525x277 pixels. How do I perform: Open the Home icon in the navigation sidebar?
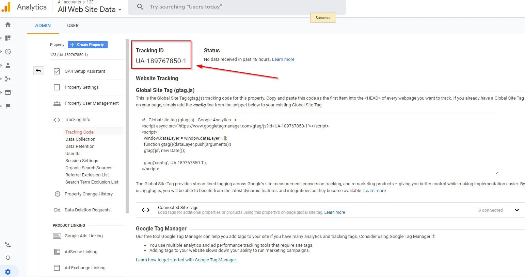pos(7,24)
